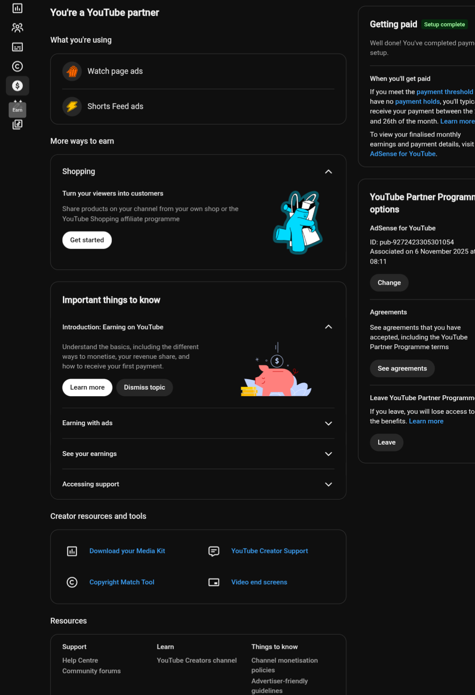Open the Copyright Match Tool link
This screenshot has height=695, width=475.
pyautogui.click(x=122, y=582)
